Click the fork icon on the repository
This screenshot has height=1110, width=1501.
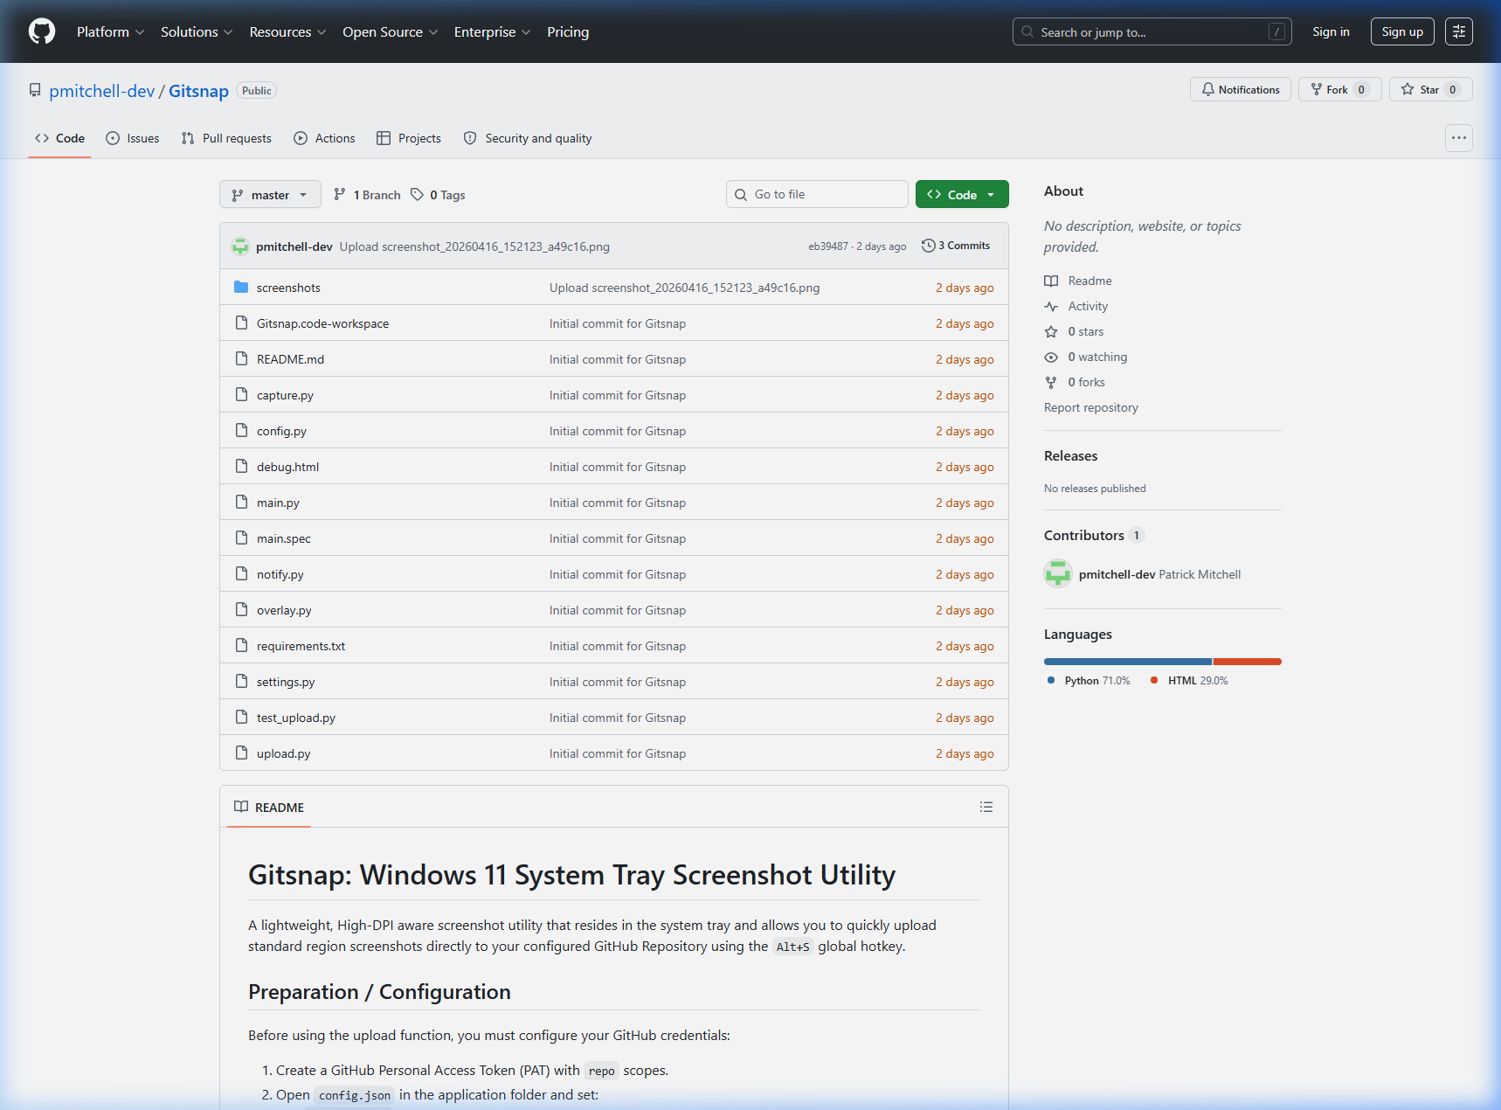[x=1315, y=89]
